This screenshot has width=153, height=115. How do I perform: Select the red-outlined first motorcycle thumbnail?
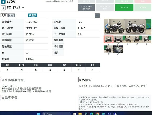108,39
